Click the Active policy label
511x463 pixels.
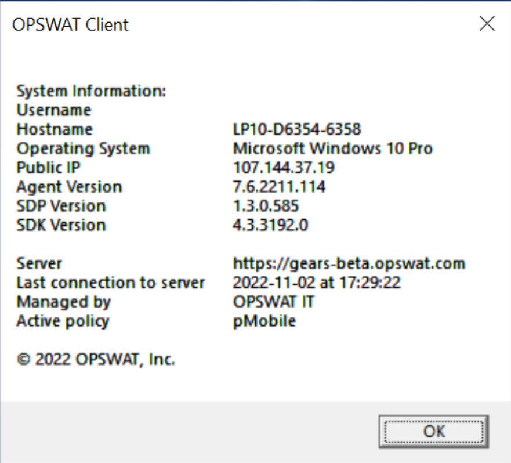pyautogui.click(x=63, y=321)
